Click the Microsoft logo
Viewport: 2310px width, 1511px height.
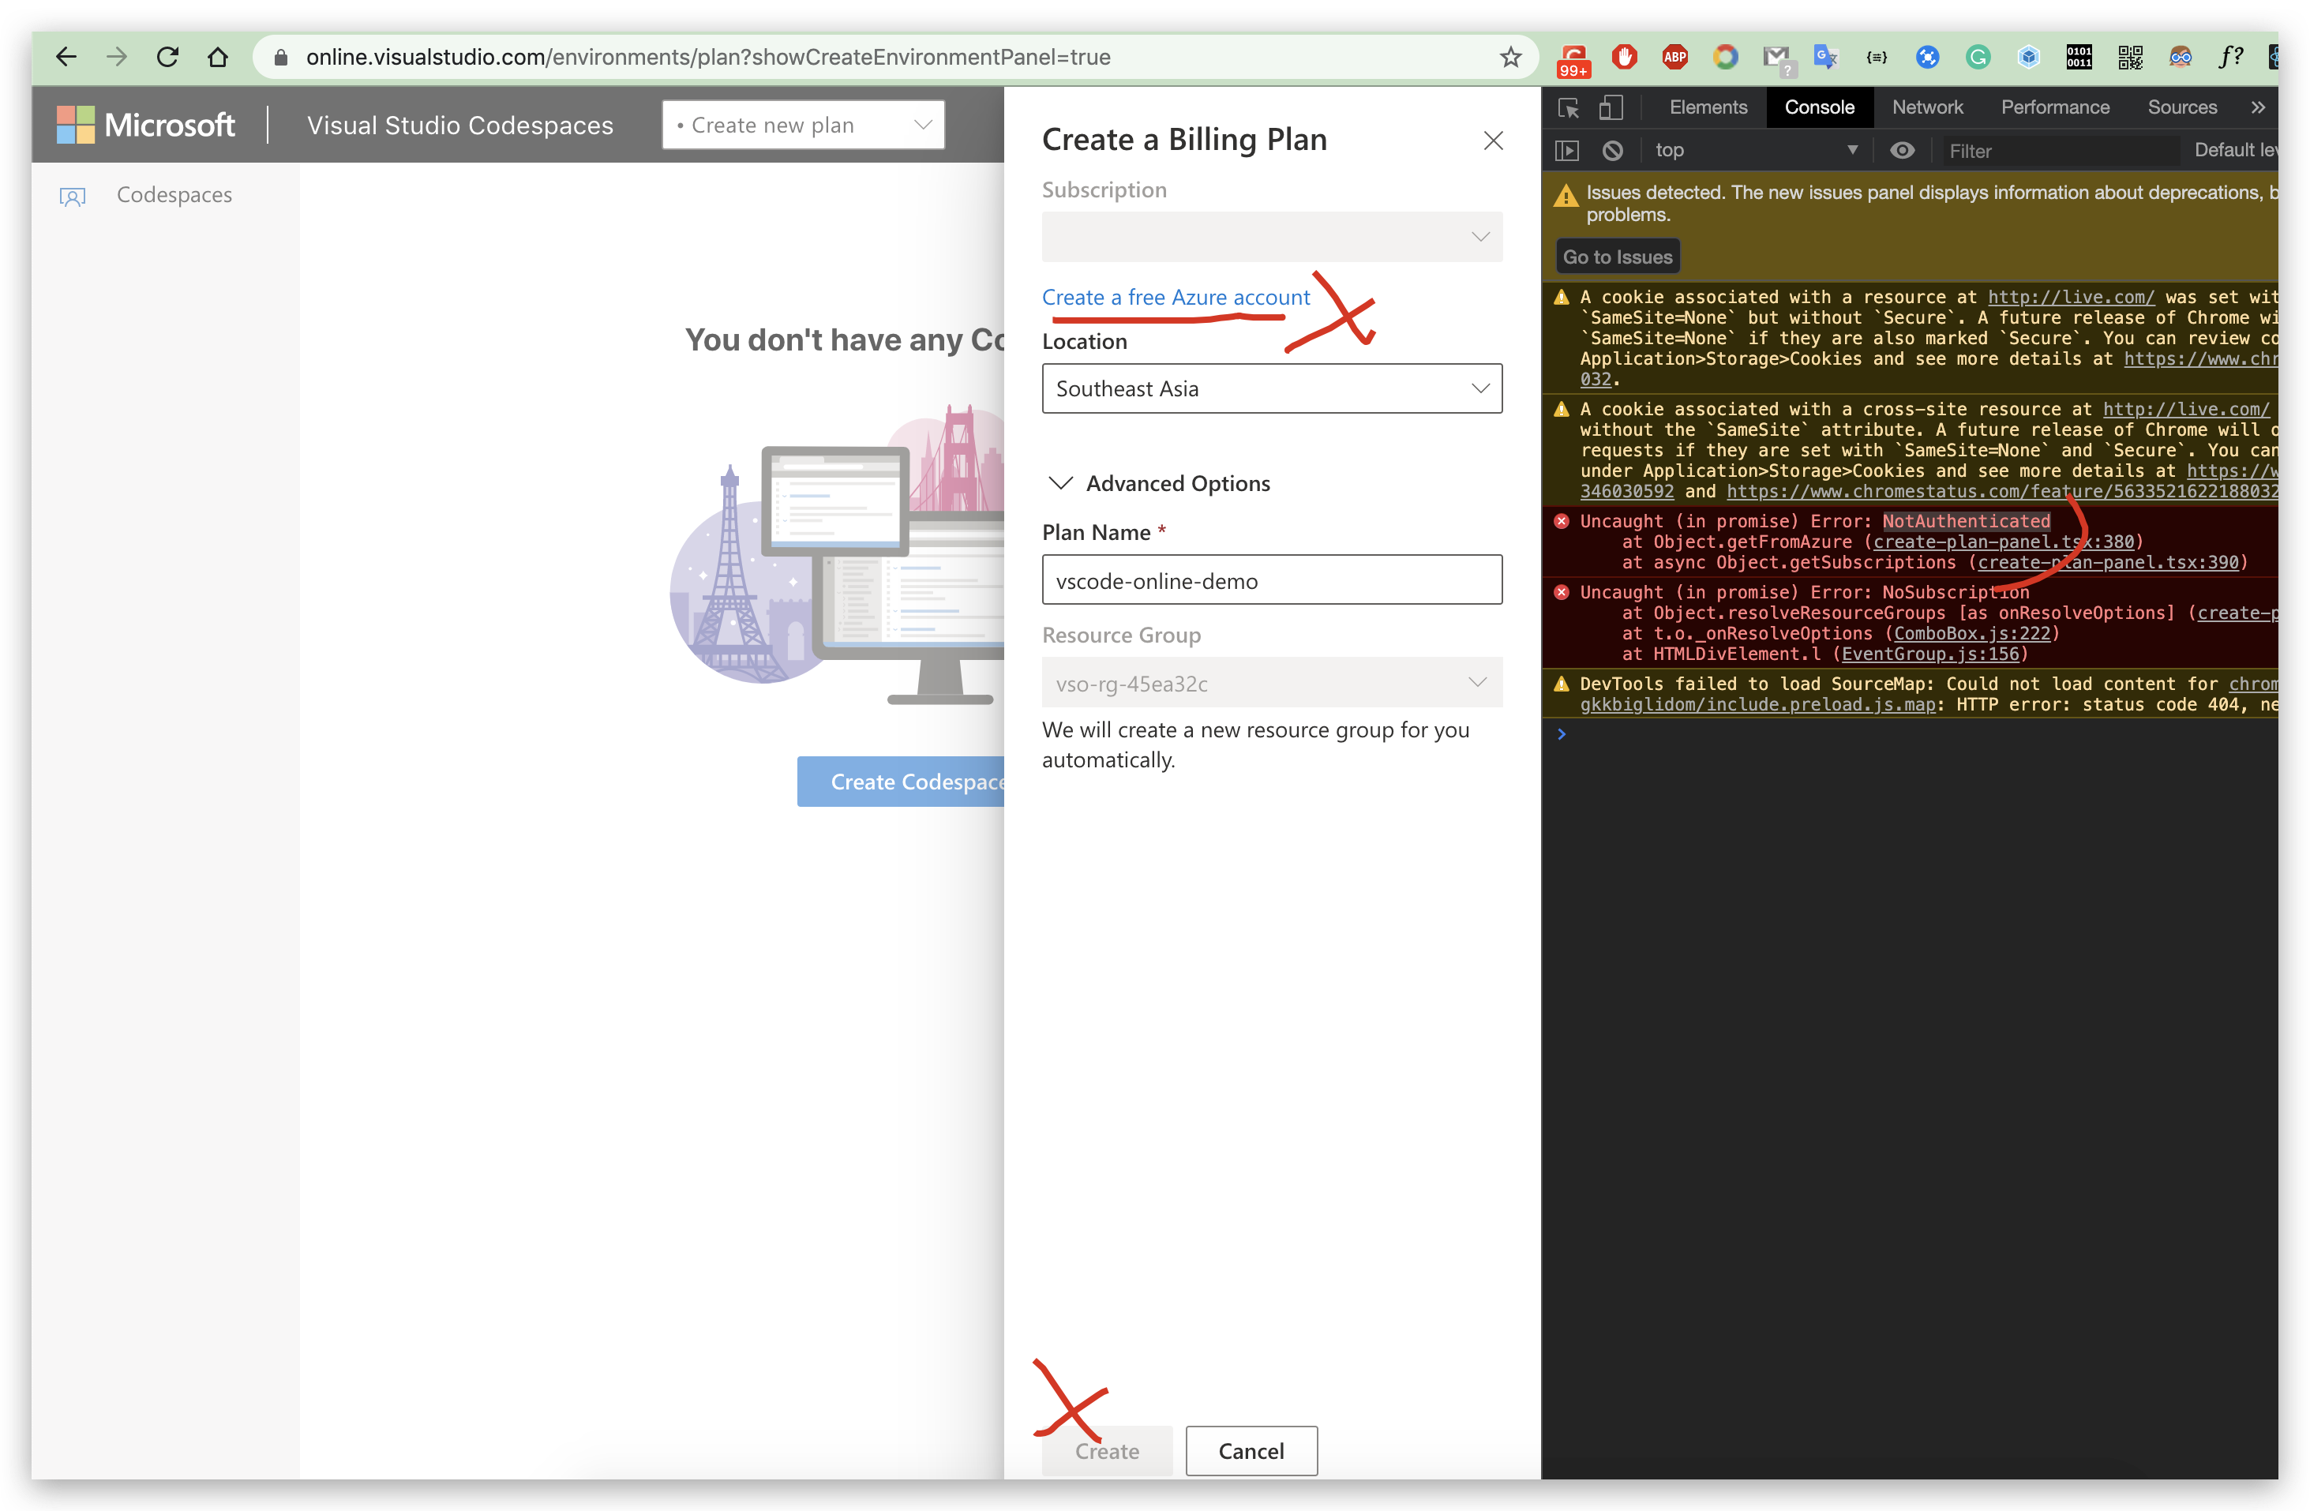tap(145, 126)
